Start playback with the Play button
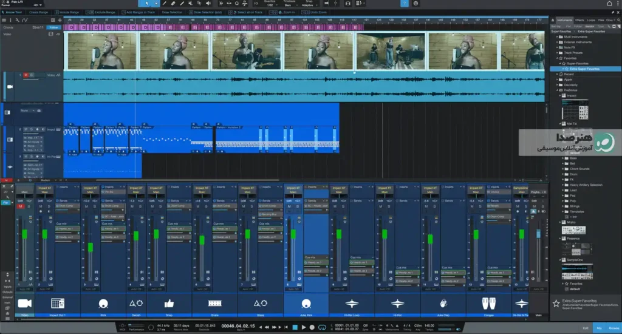The image size is (622, 334). click(x=304, y=327)
